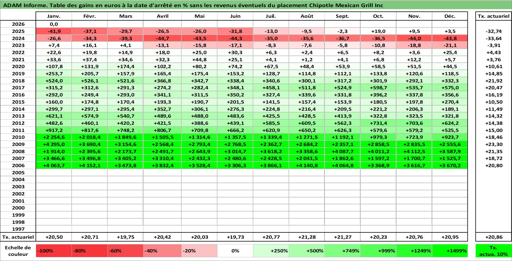Select the +3 496,8 cell in February 2007
Viewport: 512px width, 261px height.
point(90,159)
